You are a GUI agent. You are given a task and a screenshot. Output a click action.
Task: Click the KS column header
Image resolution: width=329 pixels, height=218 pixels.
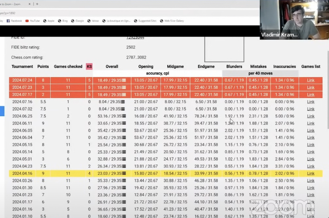point(89,66)
